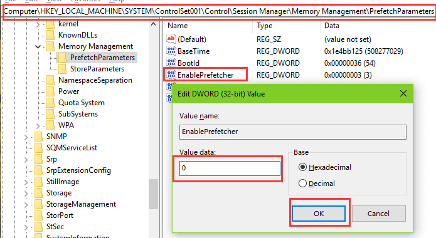436x238 pixels.
Task: Expand the kernel key
Action: tap(38, 24)
